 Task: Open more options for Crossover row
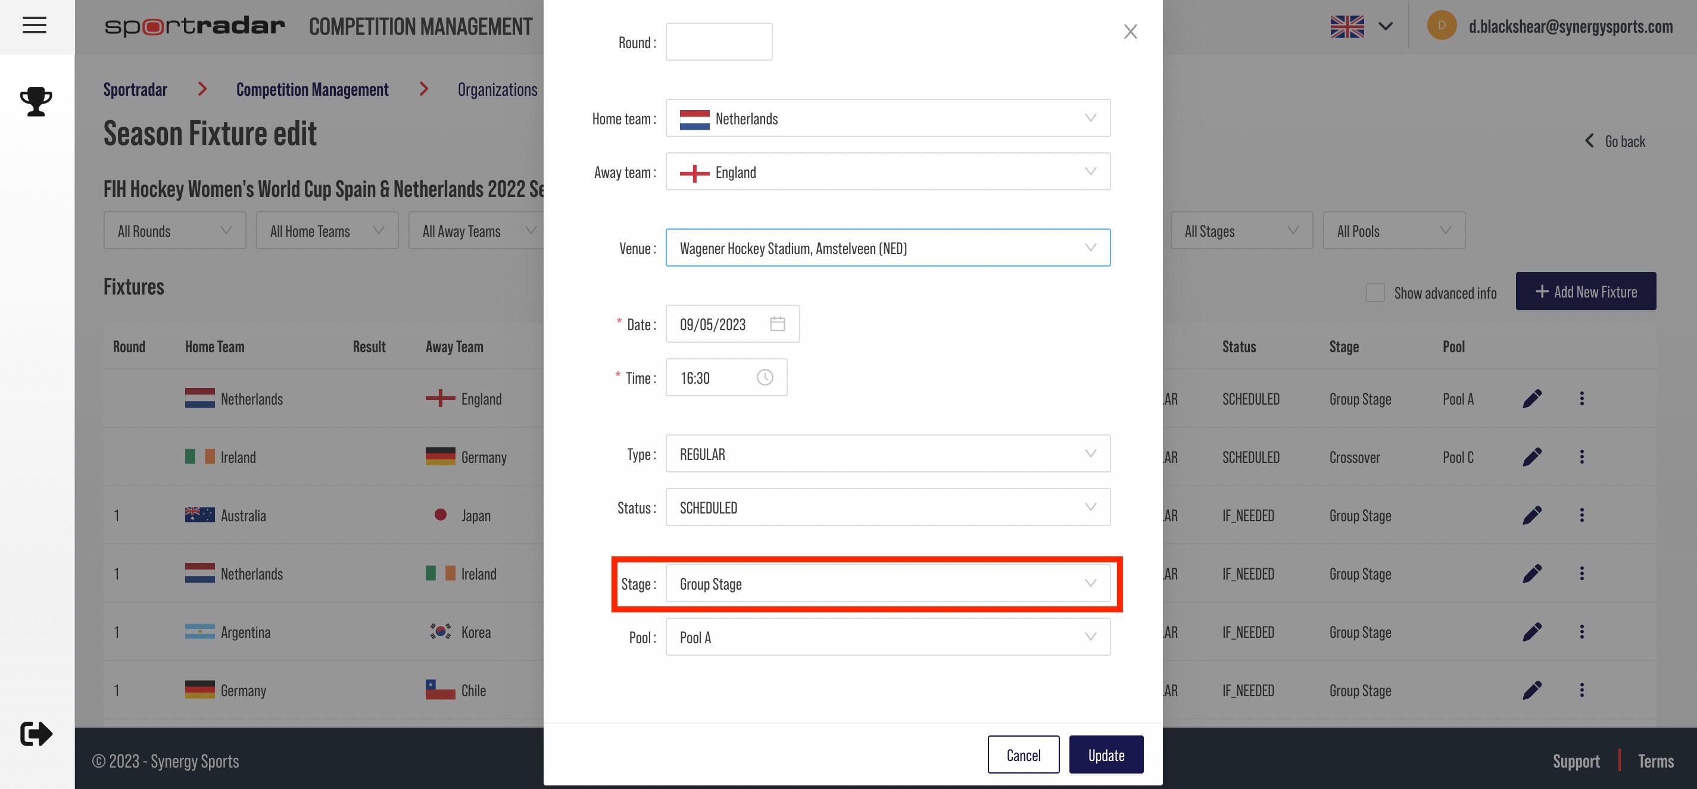1581,457
